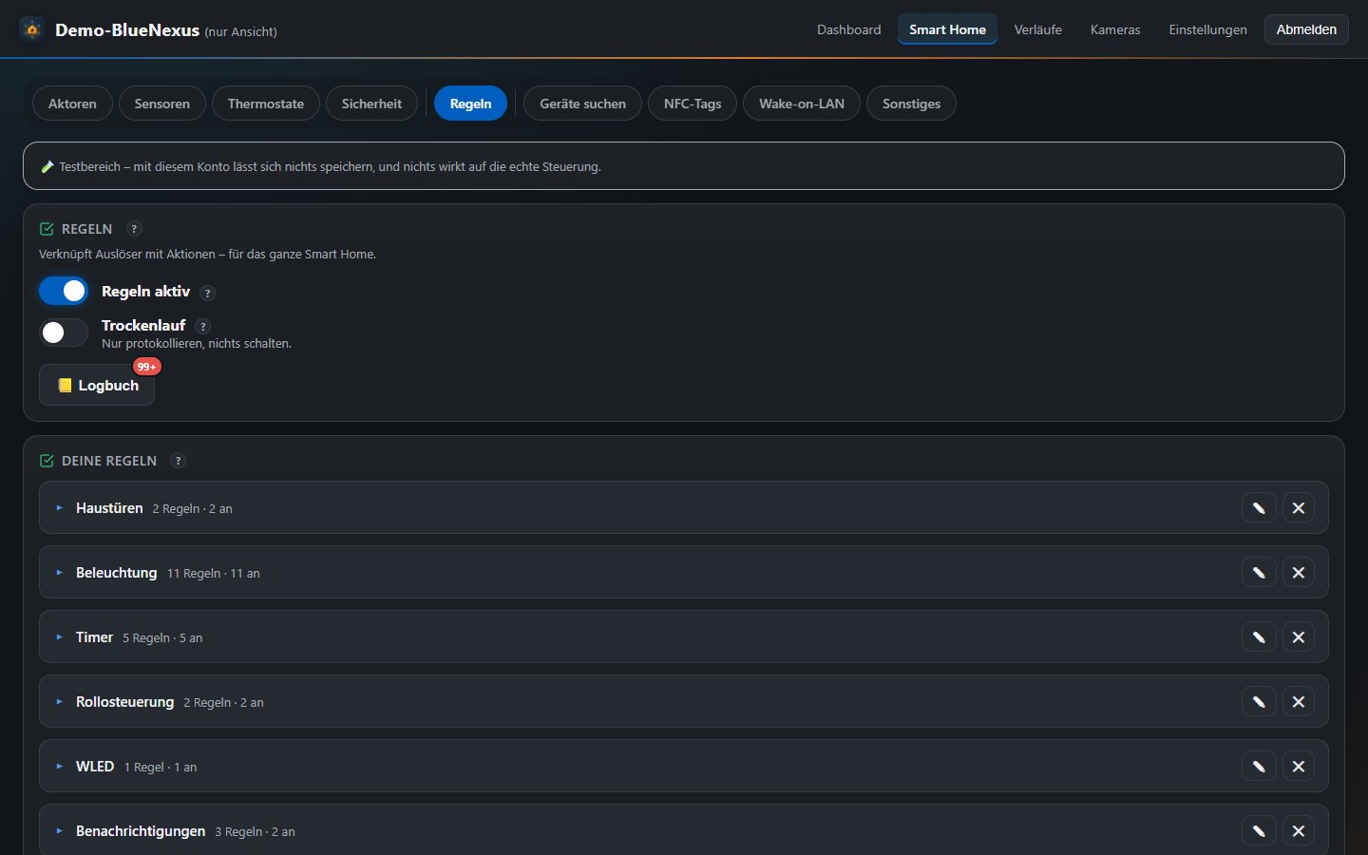1368x855 pixels.
Task: Switch to the NFC-Tags tab
Action: (693, 104)
